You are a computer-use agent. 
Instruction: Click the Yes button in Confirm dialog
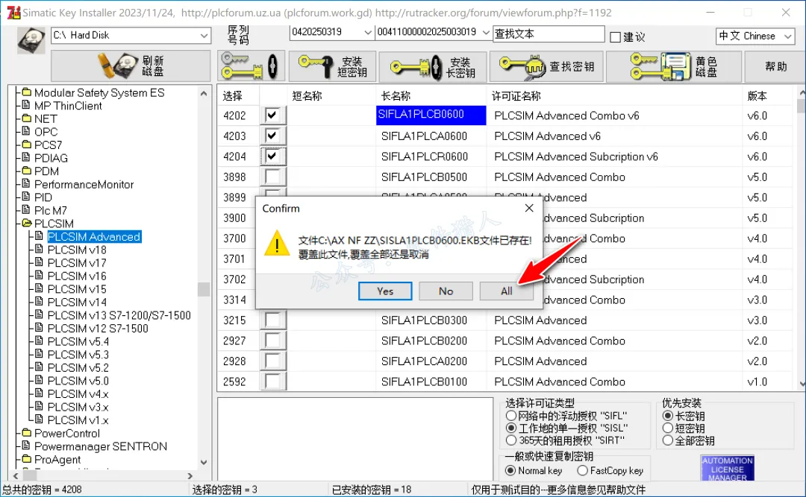(385, 291)
